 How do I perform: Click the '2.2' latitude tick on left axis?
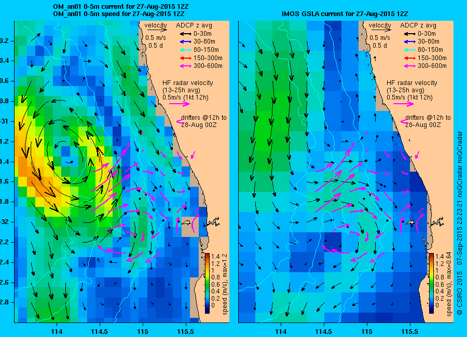(x=4, y=242)
